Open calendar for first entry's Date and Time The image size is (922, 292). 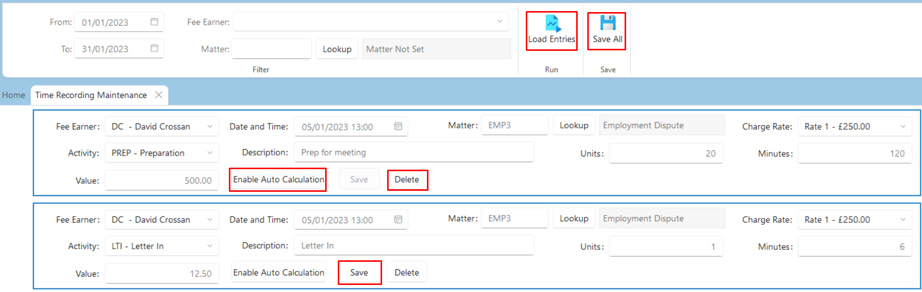point(398,126)
